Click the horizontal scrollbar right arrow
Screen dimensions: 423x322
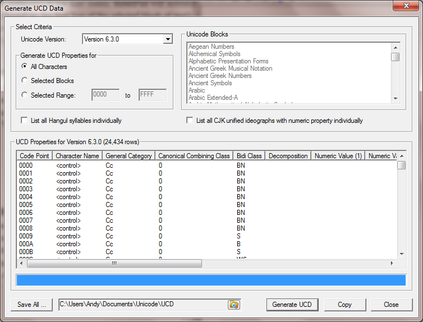[x=392, y=263]
